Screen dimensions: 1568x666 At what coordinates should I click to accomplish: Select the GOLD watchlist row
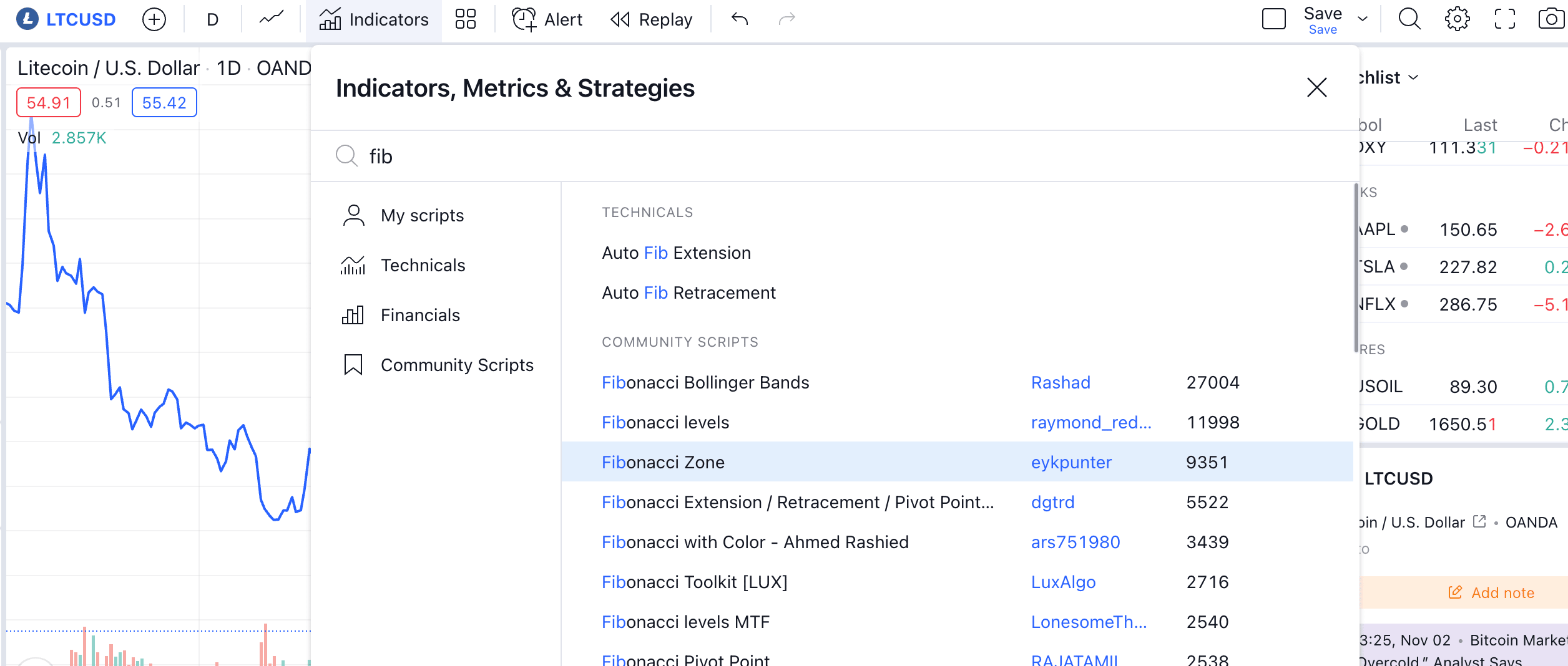(1464, 424)
